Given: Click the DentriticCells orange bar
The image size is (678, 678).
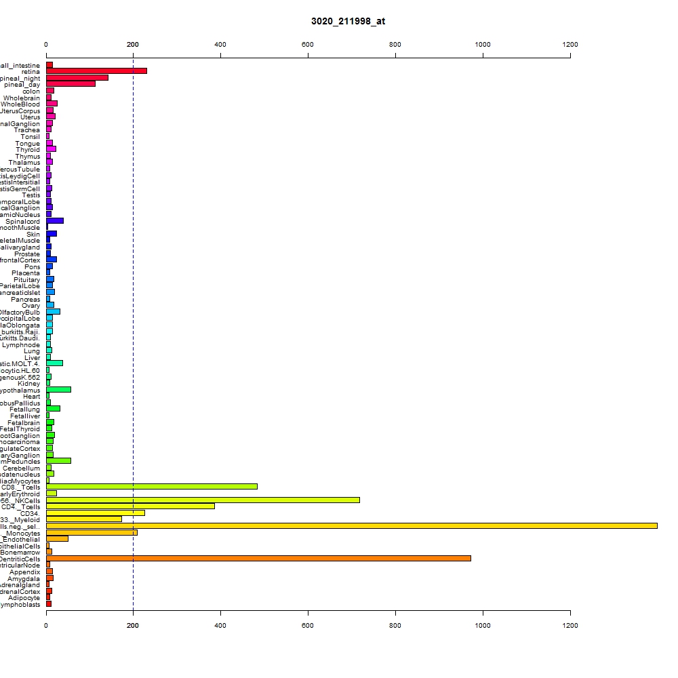Looking at the screenshot, I should point(258,559).
